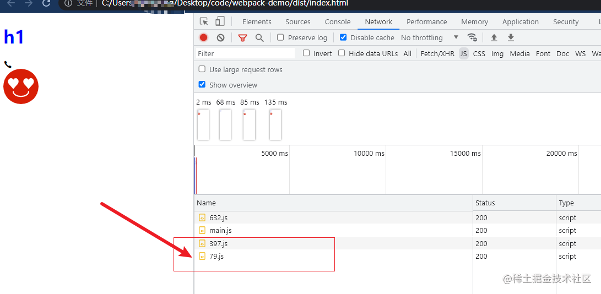Reload the browser page
The height and width of the screenshot is (294, 601).
click(46, 3)
